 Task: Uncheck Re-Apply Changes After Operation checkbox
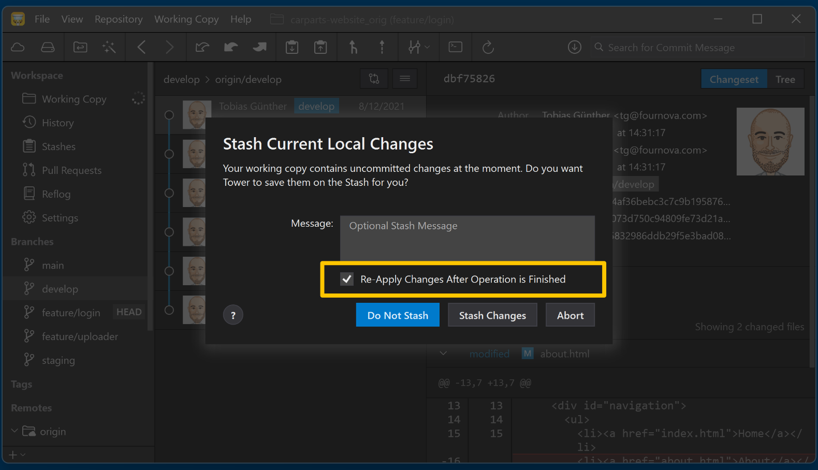tap(347, 280)
